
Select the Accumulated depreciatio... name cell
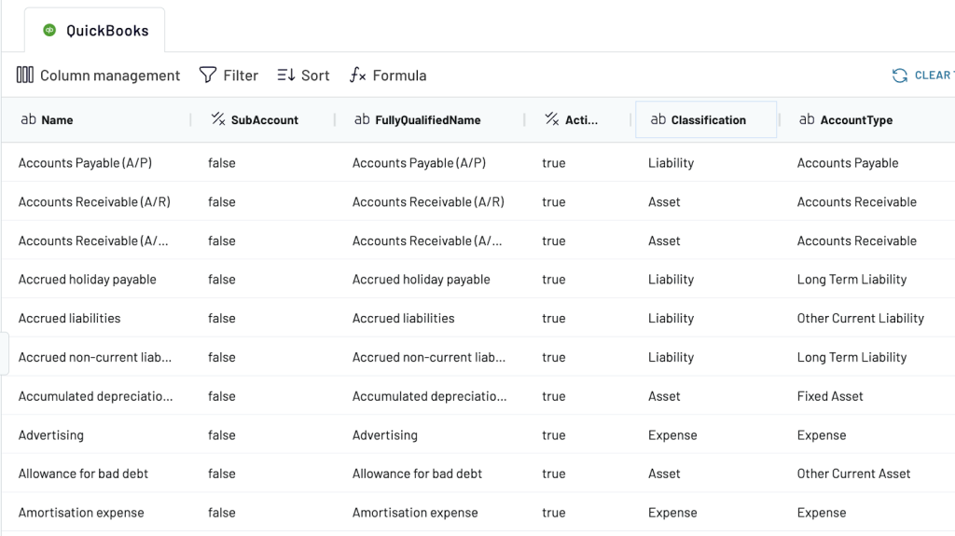click(x=96, y=396)
